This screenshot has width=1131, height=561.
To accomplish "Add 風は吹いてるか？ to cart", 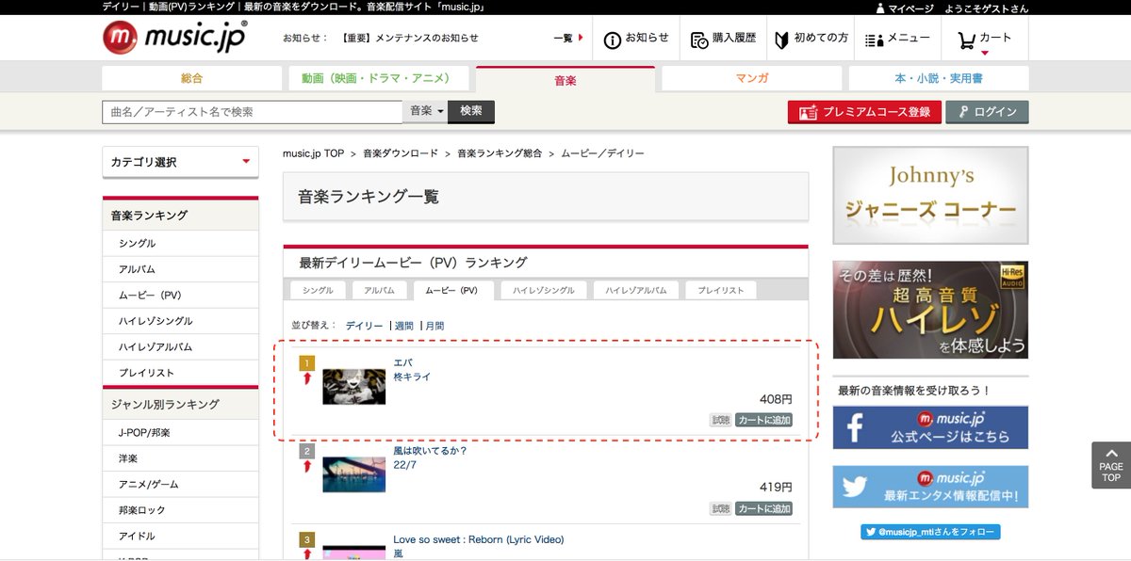I will [x=764, y=508].
